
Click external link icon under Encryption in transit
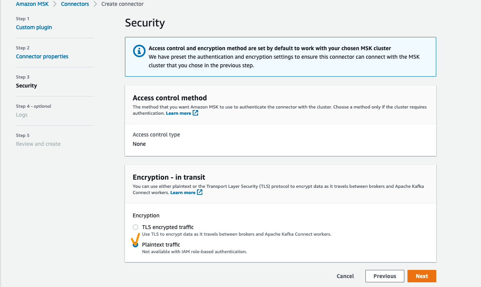pyautogui.click(x=200, y=192)
